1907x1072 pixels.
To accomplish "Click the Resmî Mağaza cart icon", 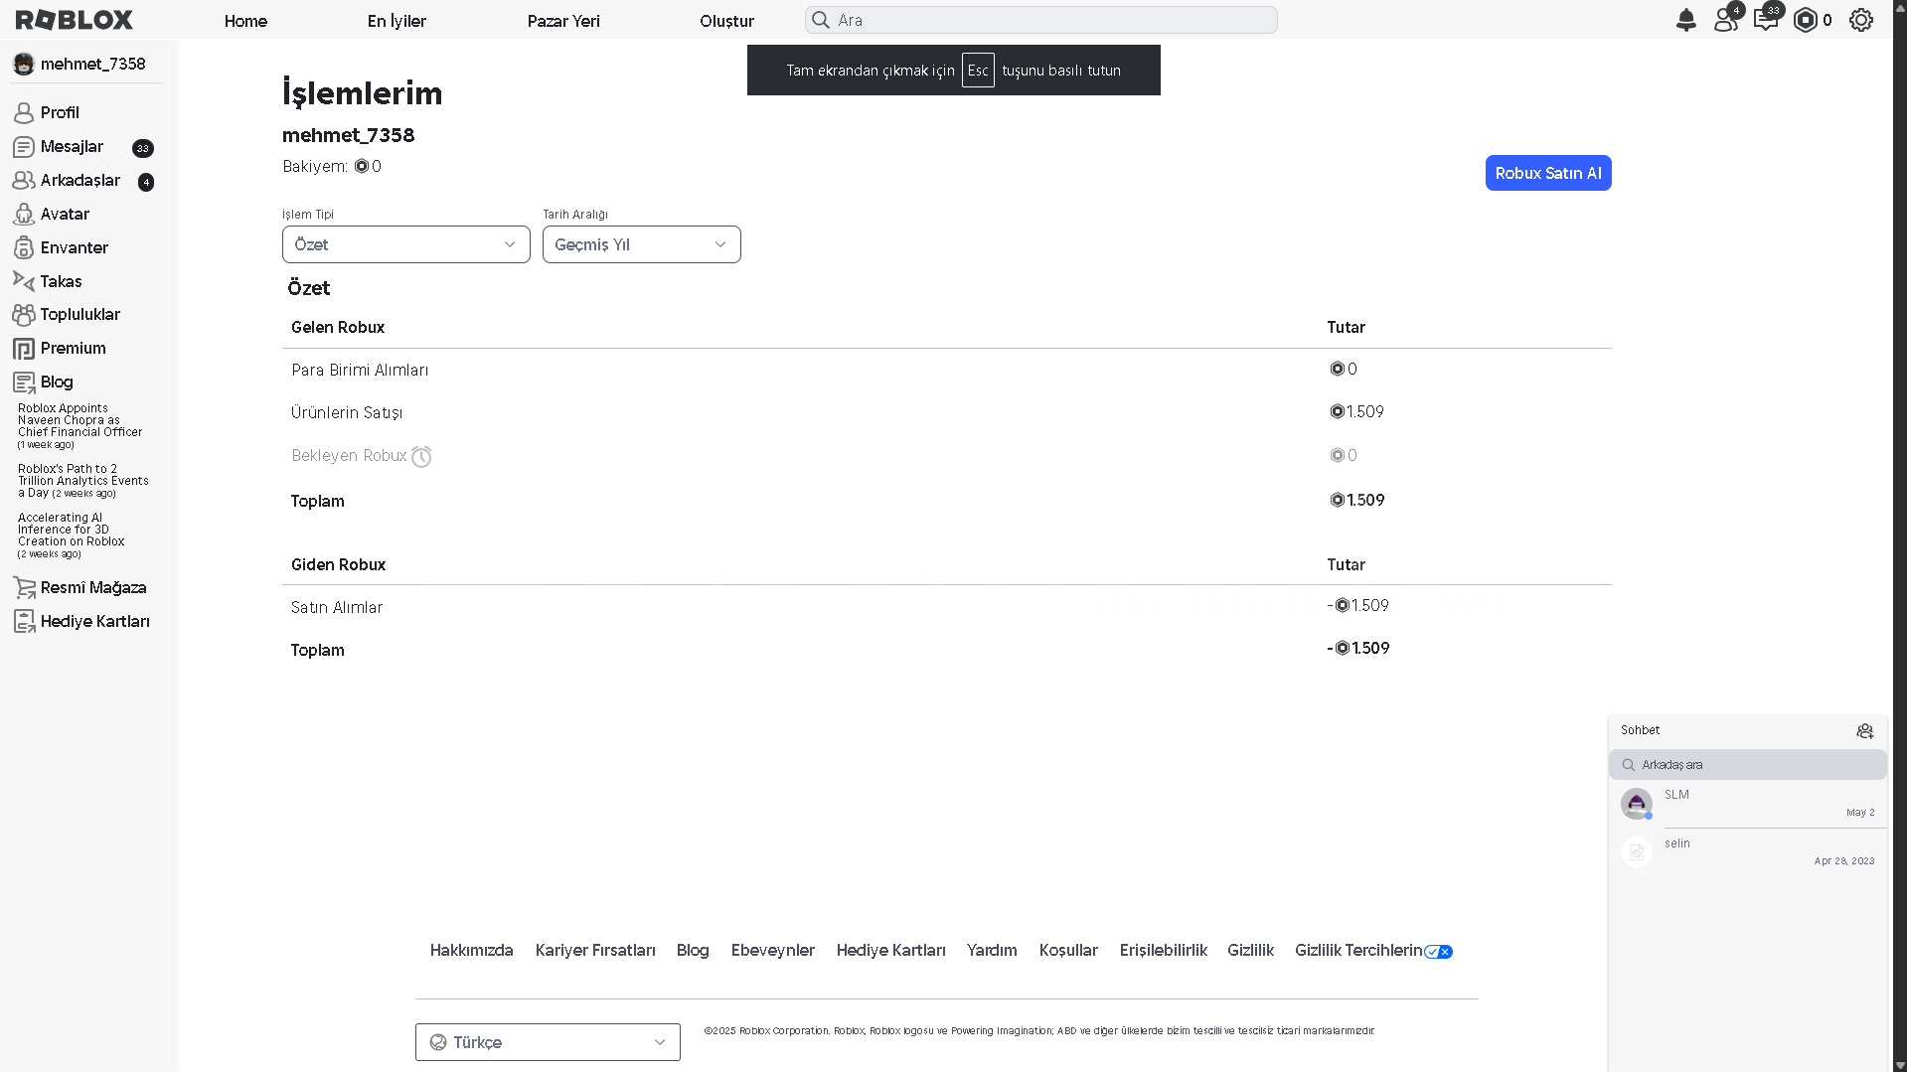I will (24, 588).
